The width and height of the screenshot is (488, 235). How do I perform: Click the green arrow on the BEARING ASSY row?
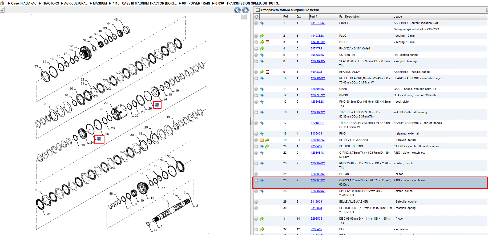coord(262,72)
